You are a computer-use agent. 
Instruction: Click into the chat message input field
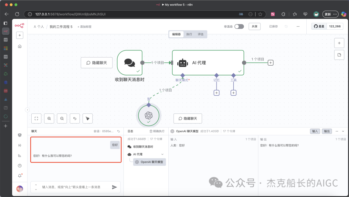point(75,187)
